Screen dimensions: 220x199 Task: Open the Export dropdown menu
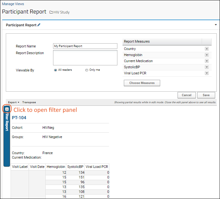tap(14, 102)
